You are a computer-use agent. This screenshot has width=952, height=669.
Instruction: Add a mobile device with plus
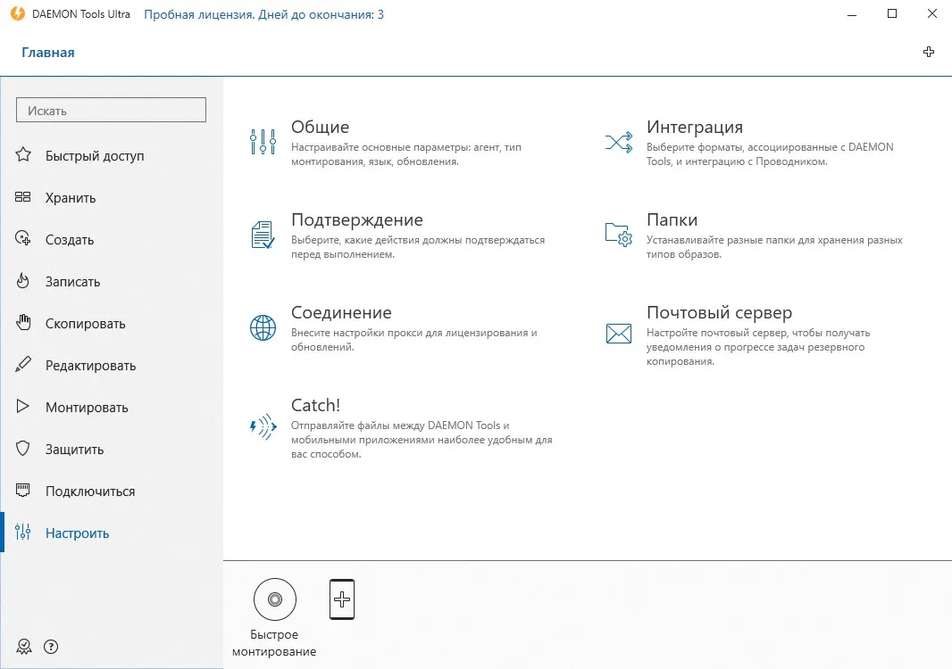point(342,599)
